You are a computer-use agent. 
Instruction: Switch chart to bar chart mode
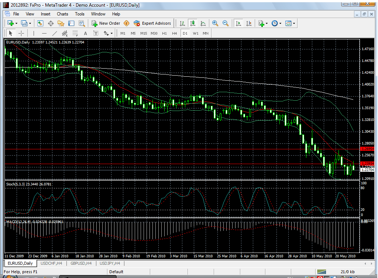(182, 23)
